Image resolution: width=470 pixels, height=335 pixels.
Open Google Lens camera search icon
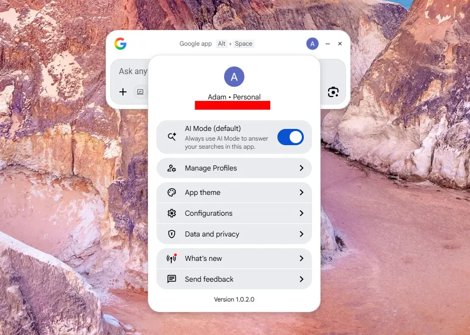coord(333,92)
